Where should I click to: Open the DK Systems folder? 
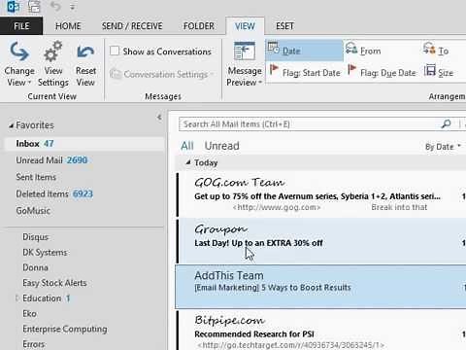(x=45, y=252)
